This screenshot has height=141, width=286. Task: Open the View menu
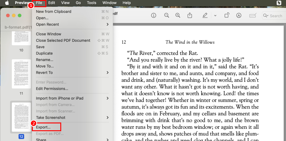65,3
